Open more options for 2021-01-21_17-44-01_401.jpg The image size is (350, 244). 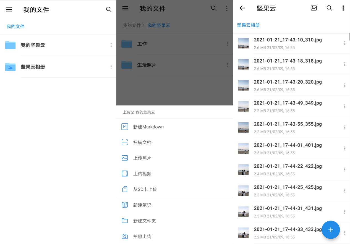click(x=344, y=148)
